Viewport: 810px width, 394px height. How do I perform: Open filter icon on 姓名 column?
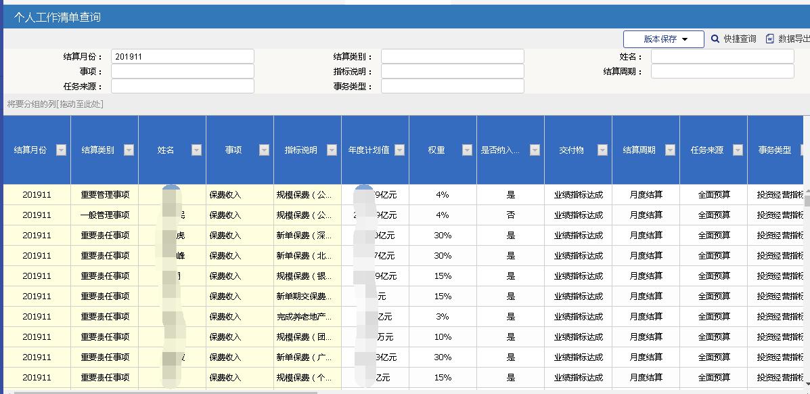[196, 150]
